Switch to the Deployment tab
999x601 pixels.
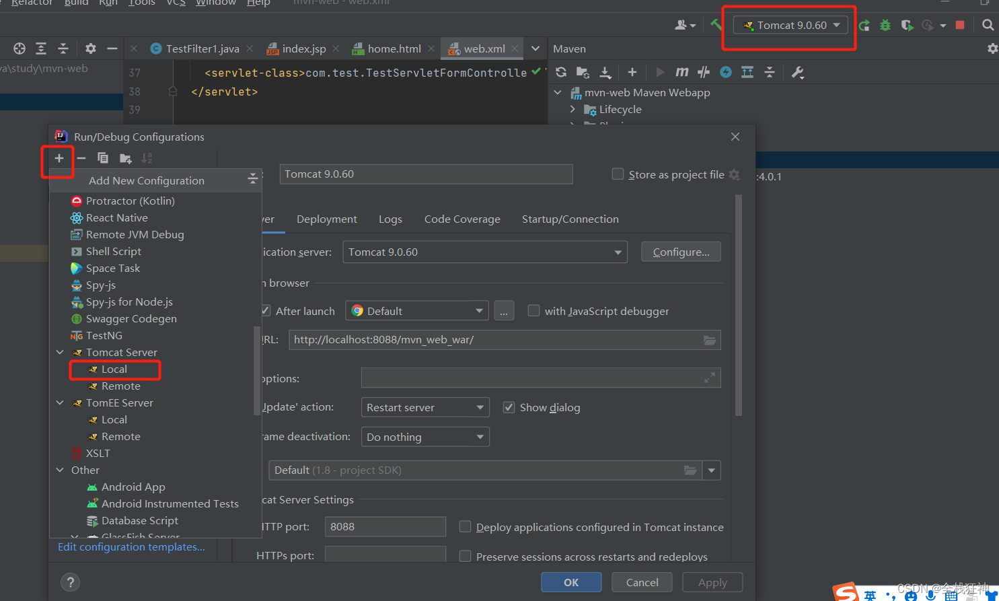tap(327, 219)
